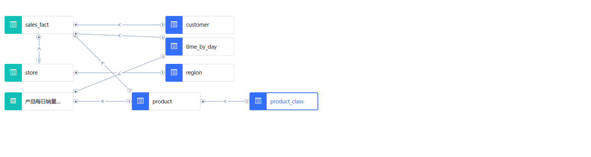The width and height of the screenshot is (591, 157).
Task: Click arrow on product_class to product link
Action: 225,101
